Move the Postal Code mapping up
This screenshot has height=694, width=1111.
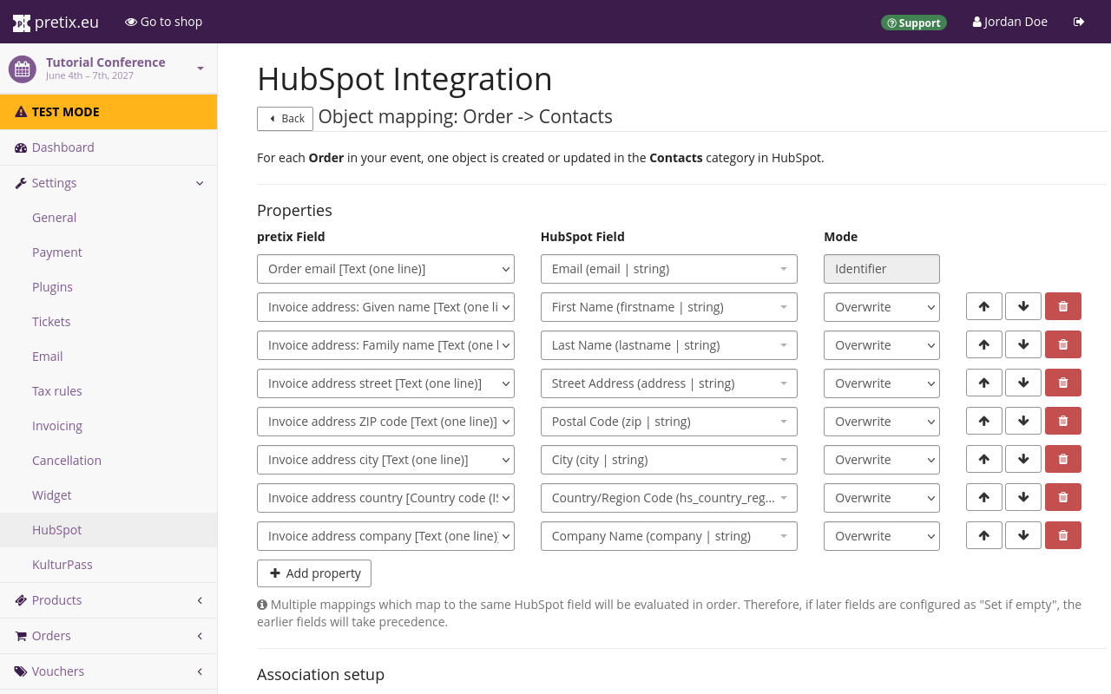[983, 421]
